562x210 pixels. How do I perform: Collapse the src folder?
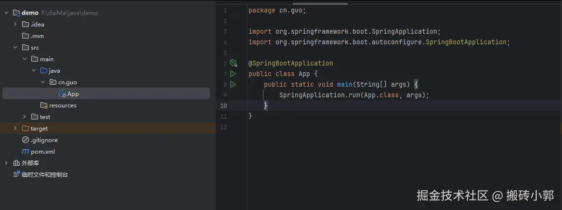click(x=15, y=48)
